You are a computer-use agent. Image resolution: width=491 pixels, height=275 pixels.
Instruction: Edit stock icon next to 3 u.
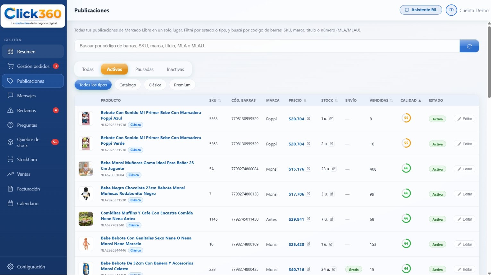point(332,194)
